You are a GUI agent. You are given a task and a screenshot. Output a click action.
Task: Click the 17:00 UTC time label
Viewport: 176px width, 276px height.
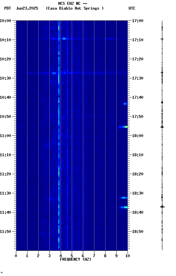coord(138,20)
